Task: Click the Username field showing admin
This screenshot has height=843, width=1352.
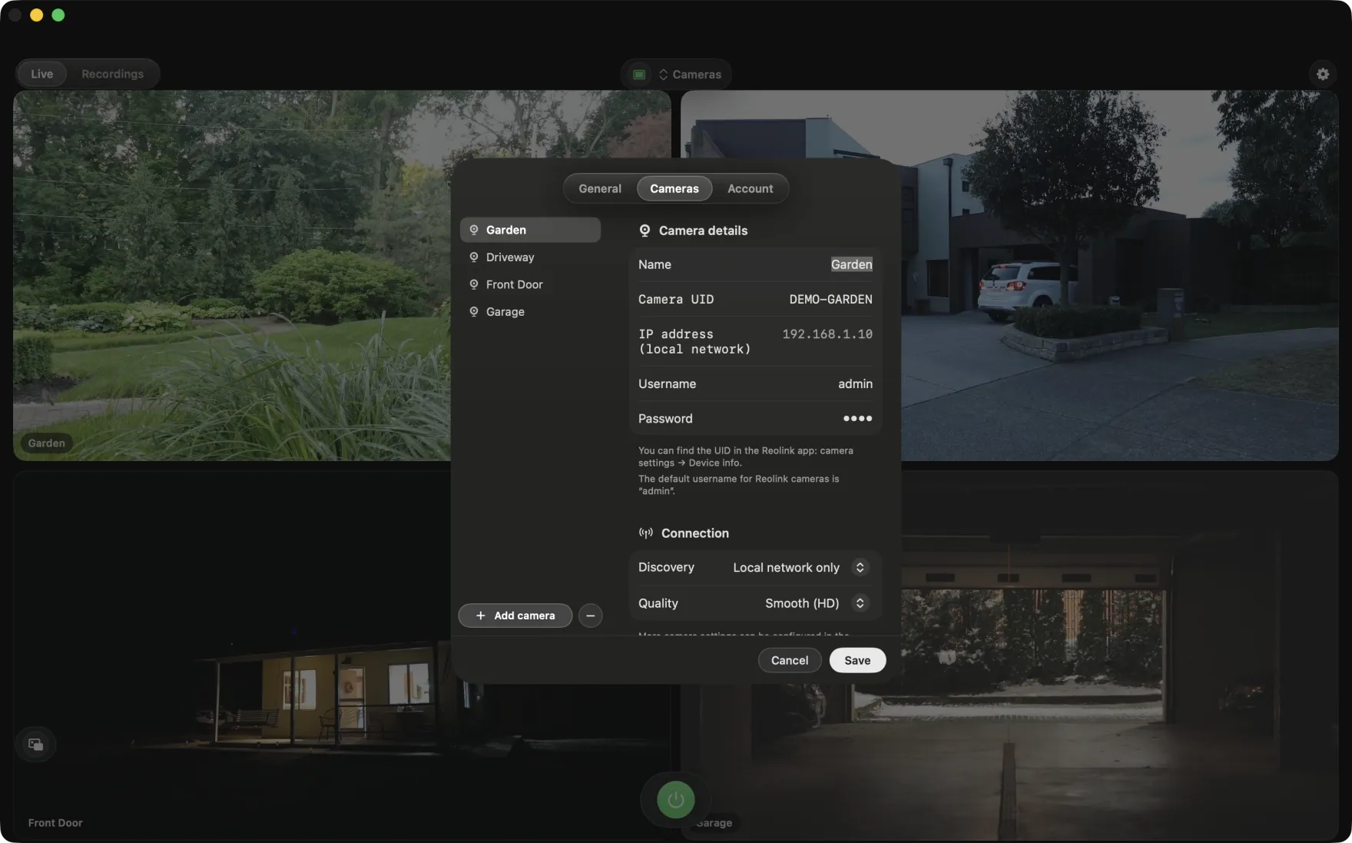Action: (x=755, y=383)
